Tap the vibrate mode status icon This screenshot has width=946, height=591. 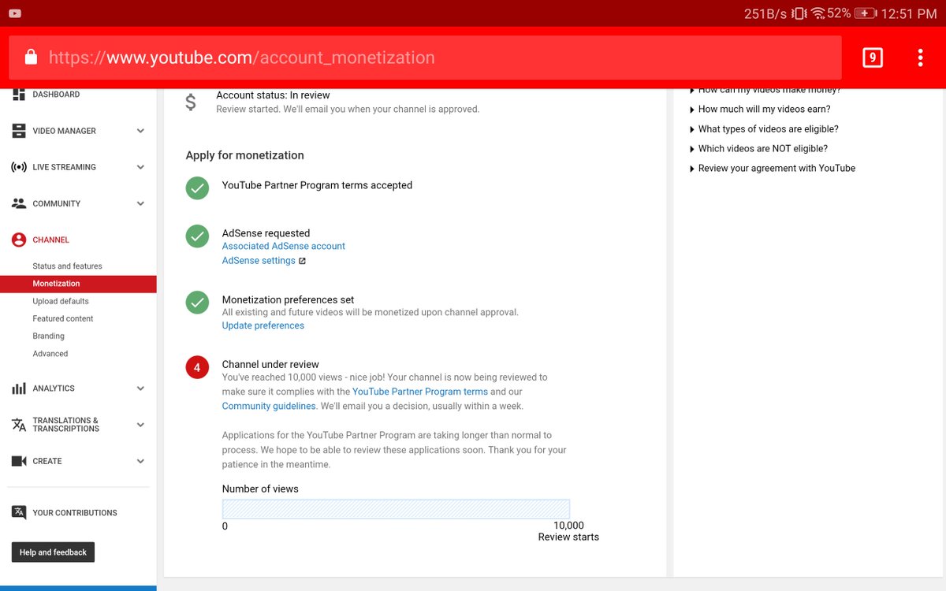coord(799,13)
